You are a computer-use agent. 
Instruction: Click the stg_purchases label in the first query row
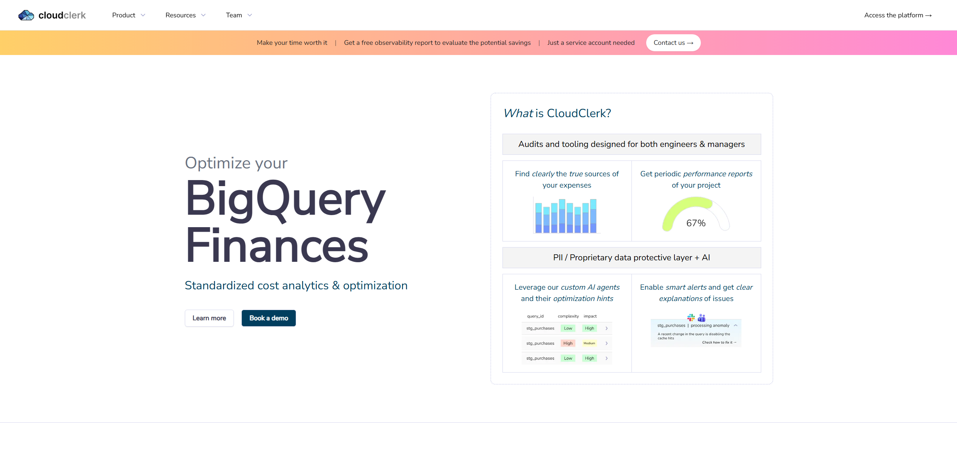(x=540, y=328)
